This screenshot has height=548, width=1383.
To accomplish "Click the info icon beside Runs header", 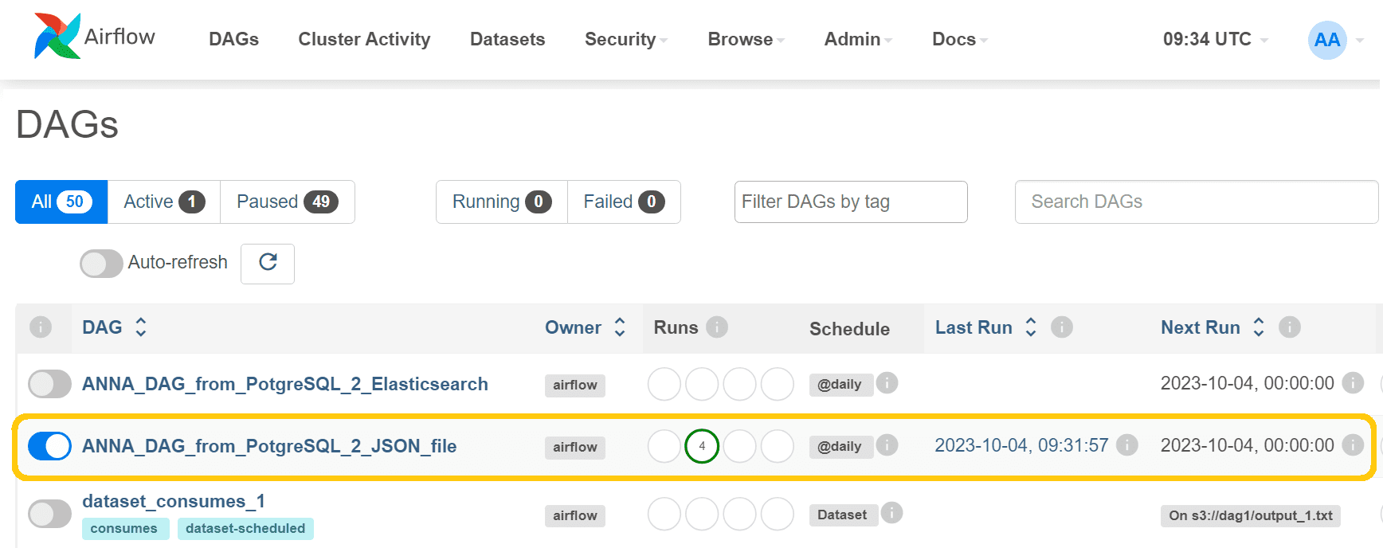I will pos(717,327).
